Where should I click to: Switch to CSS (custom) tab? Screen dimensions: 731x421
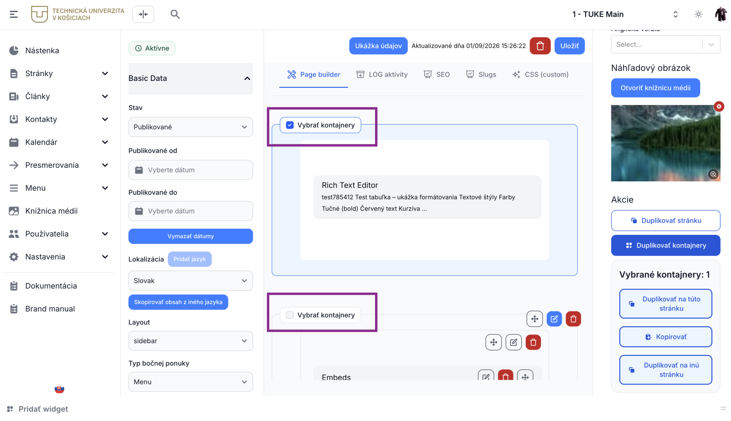tap(540, 74)
